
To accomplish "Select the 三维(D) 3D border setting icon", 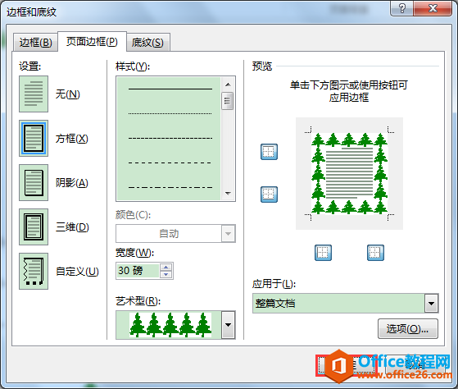I will 34,227.
